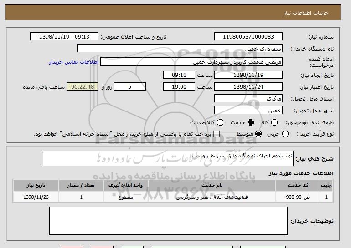
Task: Click the تاریخ نیاز column header
Action: [36, 186]
